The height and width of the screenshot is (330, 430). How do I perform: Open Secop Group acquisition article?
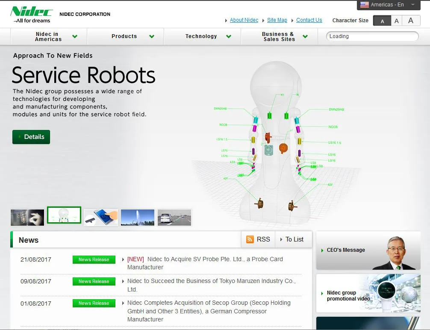coord(209,311)
